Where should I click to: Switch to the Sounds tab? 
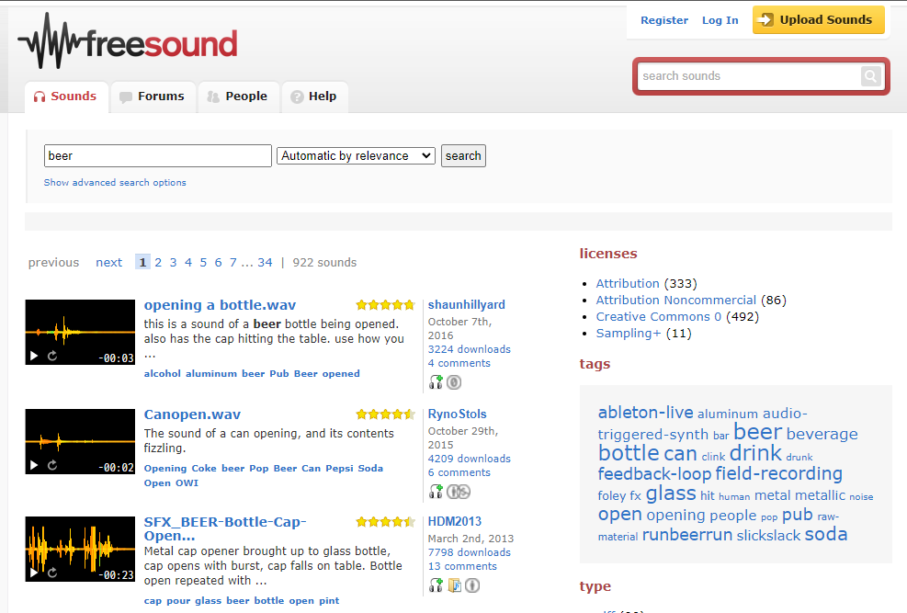pos(66,96)
